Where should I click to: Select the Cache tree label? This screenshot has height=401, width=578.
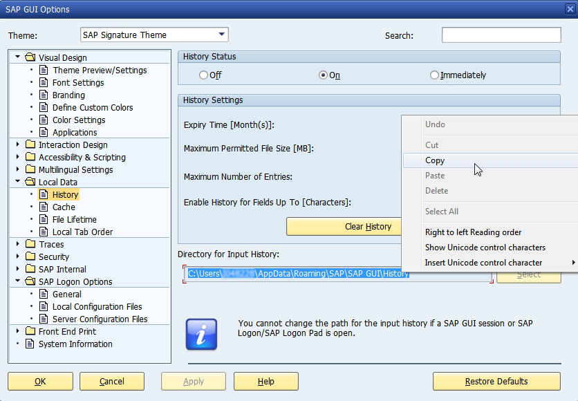click(x=64, y=207)
